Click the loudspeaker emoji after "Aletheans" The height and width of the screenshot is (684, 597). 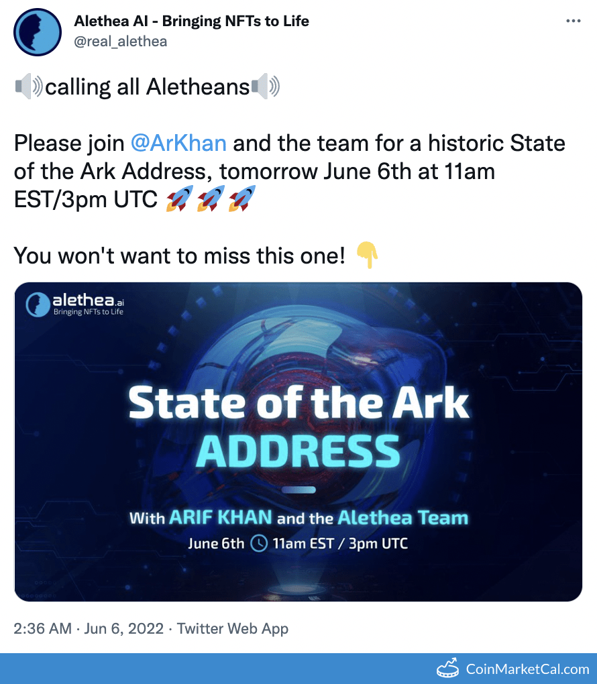tap(265, 87)
